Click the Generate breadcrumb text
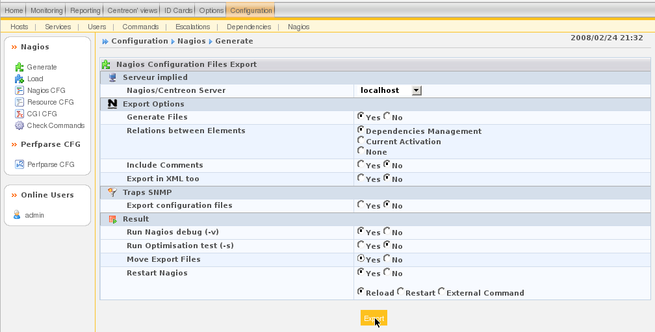655x332 pixels. [234, 41]
